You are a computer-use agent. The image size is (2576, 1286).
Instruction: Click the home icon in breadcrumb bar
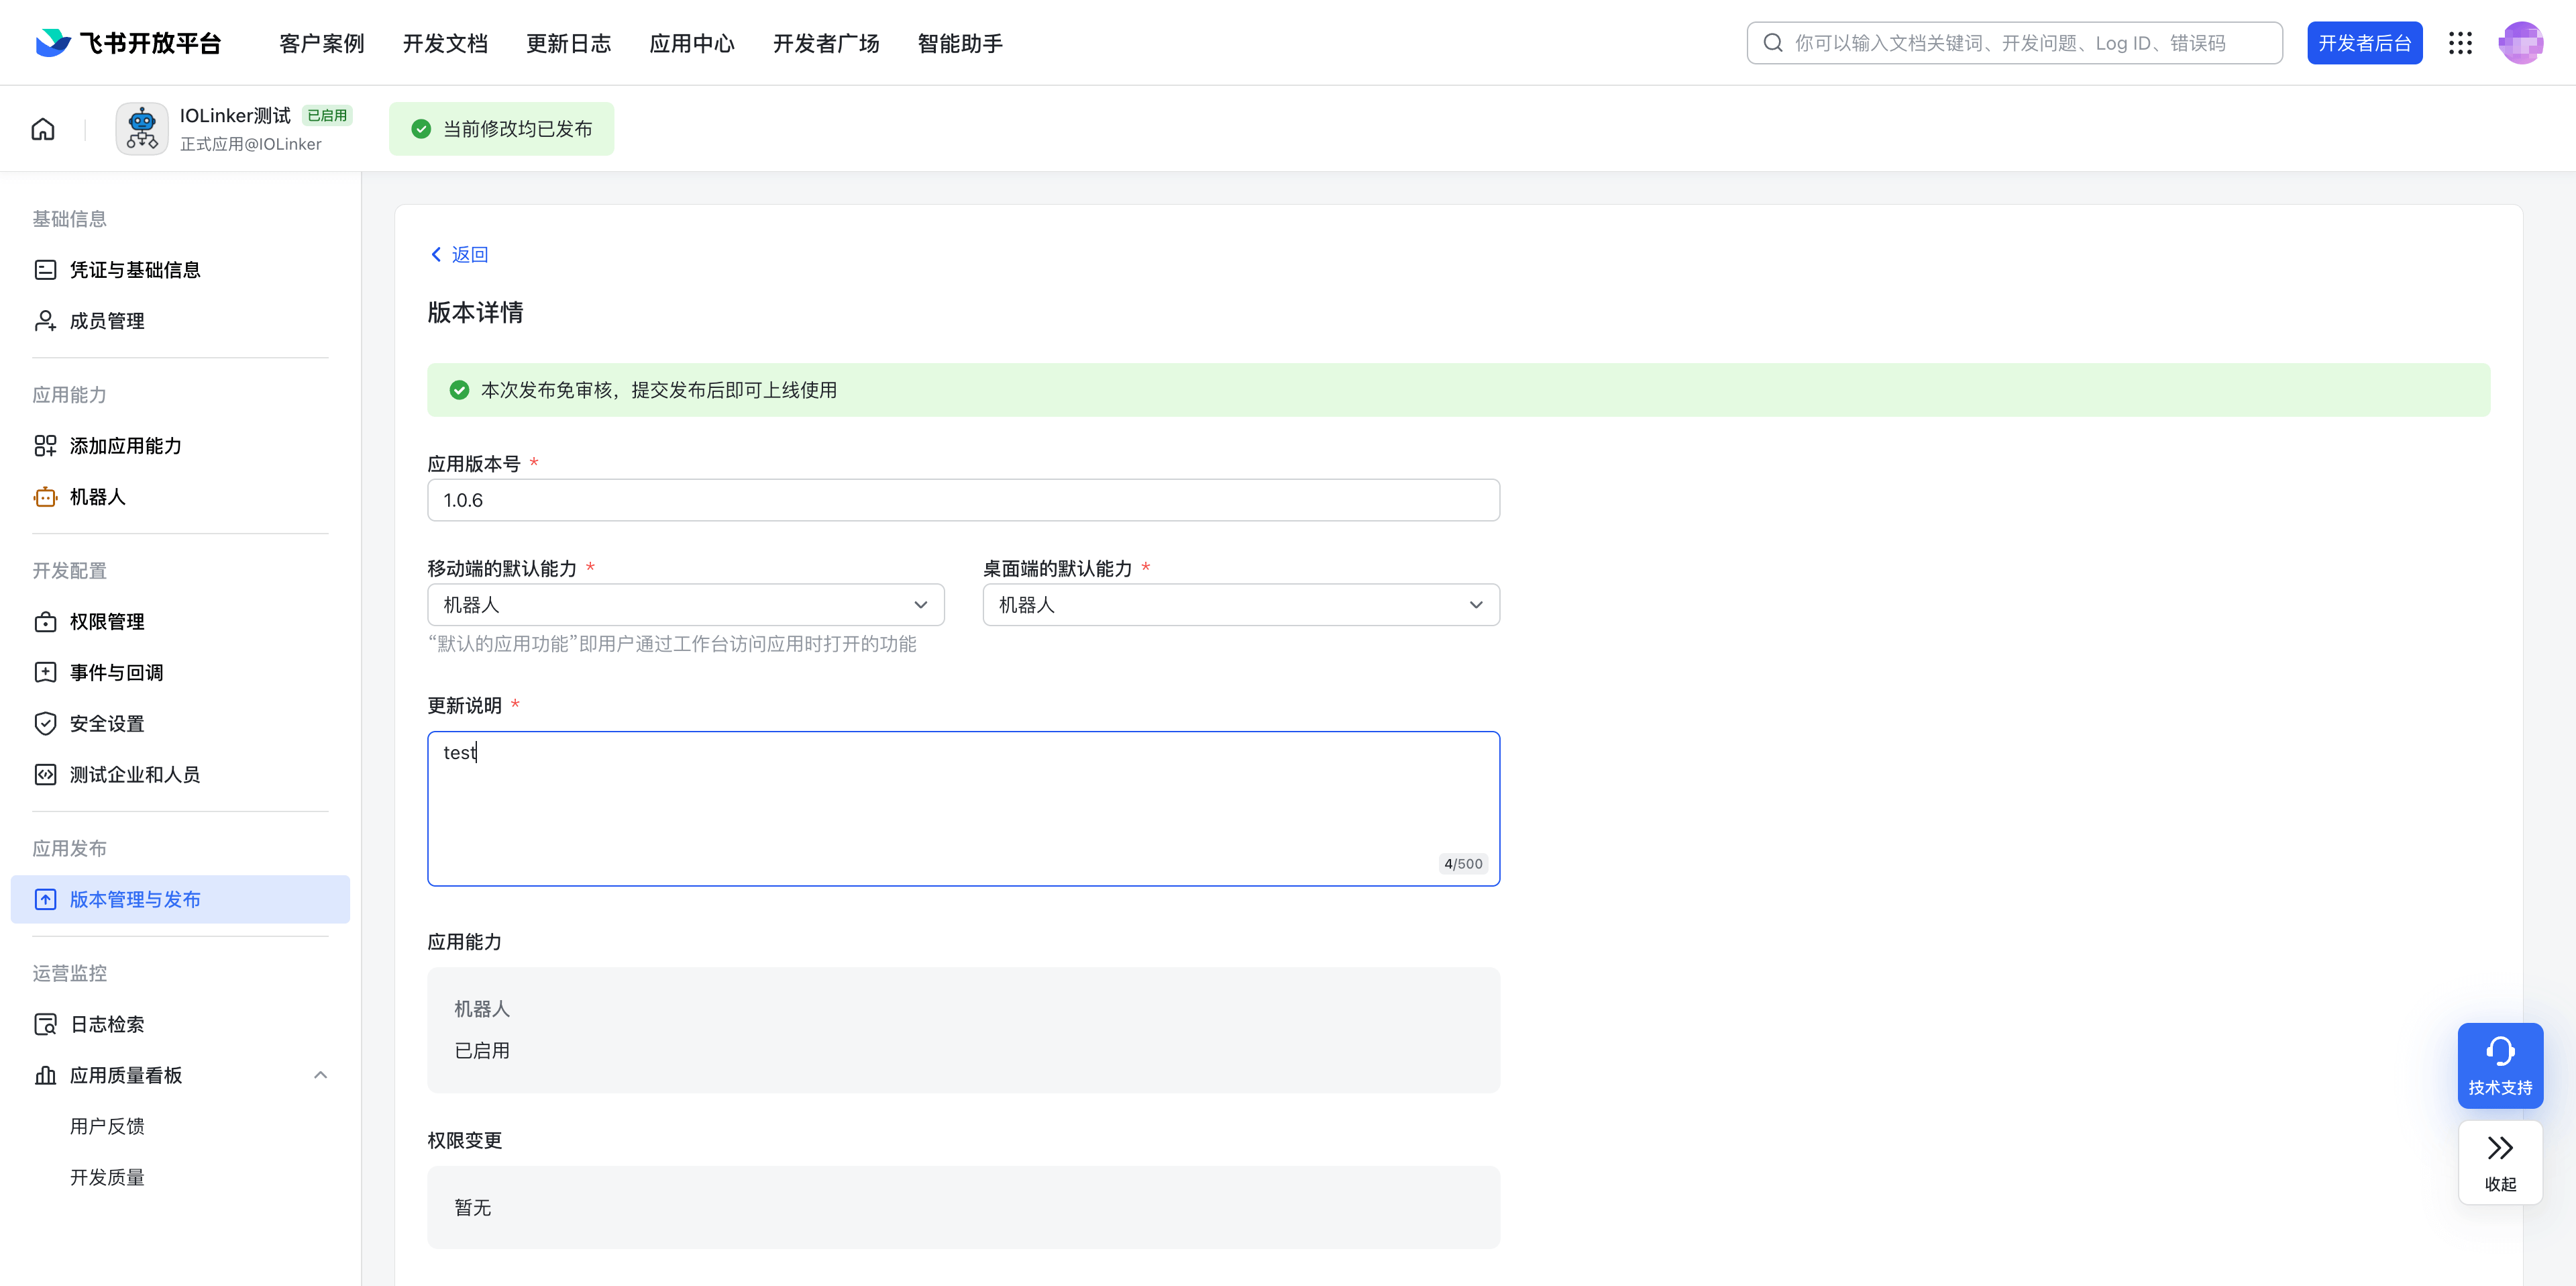pos(43,129)
